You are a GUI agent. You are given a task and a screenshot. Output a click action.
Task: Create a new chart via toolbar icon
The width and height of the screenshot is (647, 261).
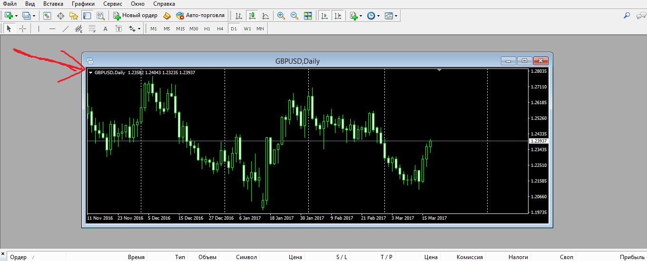point(9,15)
